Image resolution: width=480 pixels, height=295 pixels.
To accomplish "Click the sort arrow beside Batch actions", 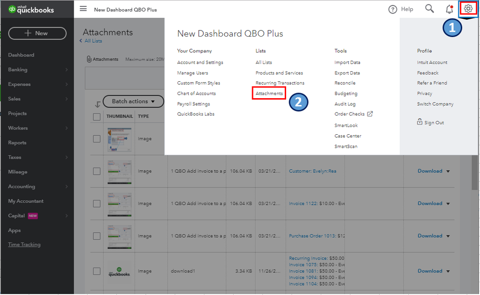I will click(x=97, y=104).
